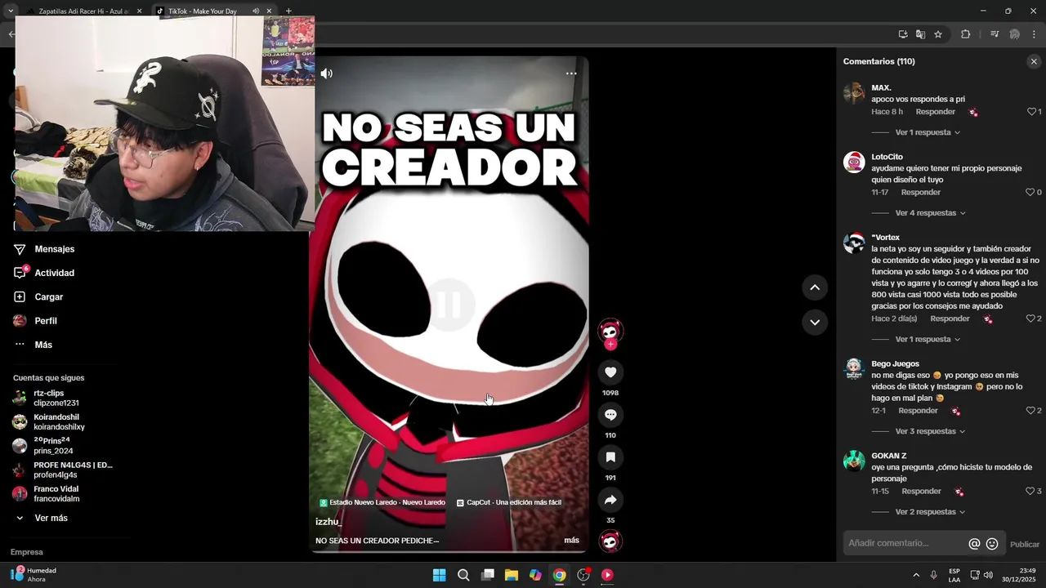Like the video with the heart icon
1046x588 pixels.
610,372
